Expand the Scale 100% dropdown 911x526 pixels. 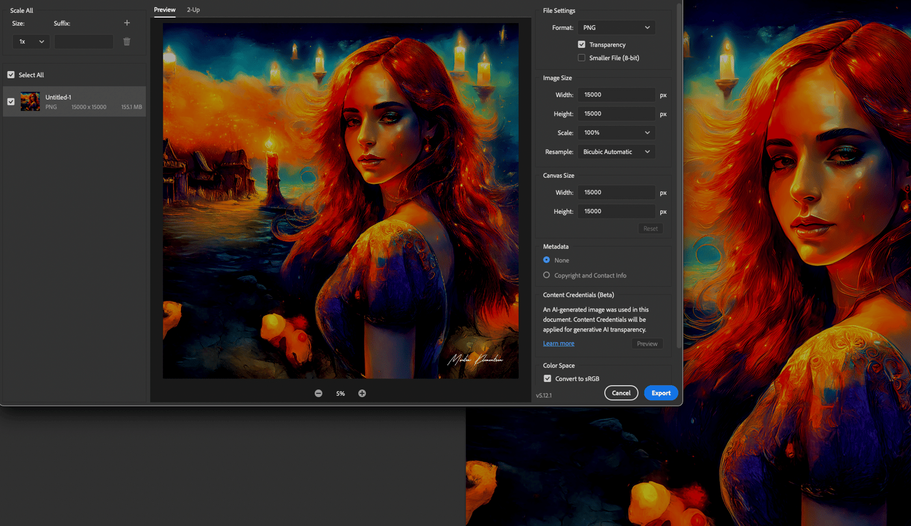(x=616, y=132)
